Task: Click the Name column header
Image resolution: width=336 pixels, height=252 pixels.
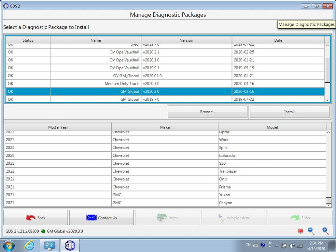Action: coord(95,40)
